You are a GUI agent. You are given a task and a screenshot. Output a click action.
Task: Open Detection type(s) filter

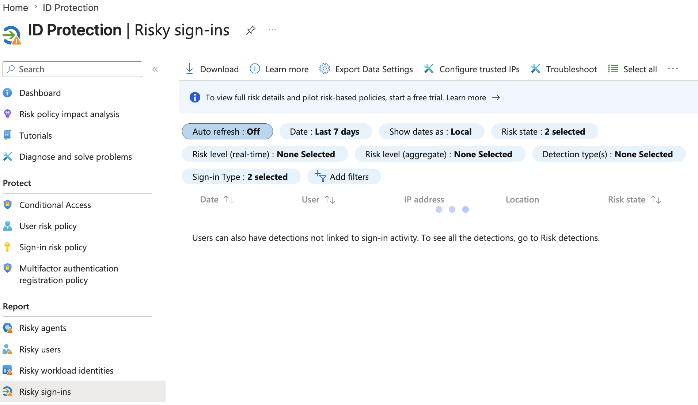[608, 154]
